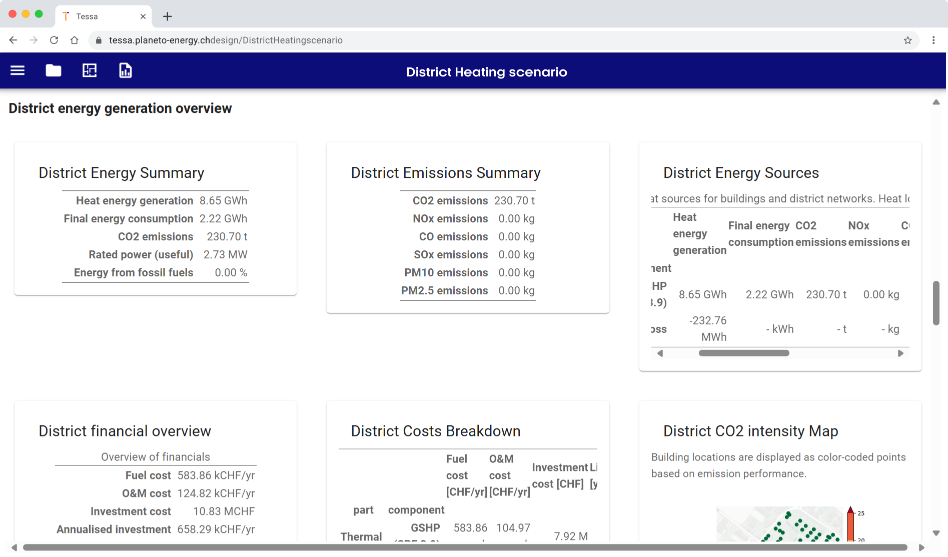Open the report chart document icon
This screenshot has width=948, height=557.
tap(126, 70)
